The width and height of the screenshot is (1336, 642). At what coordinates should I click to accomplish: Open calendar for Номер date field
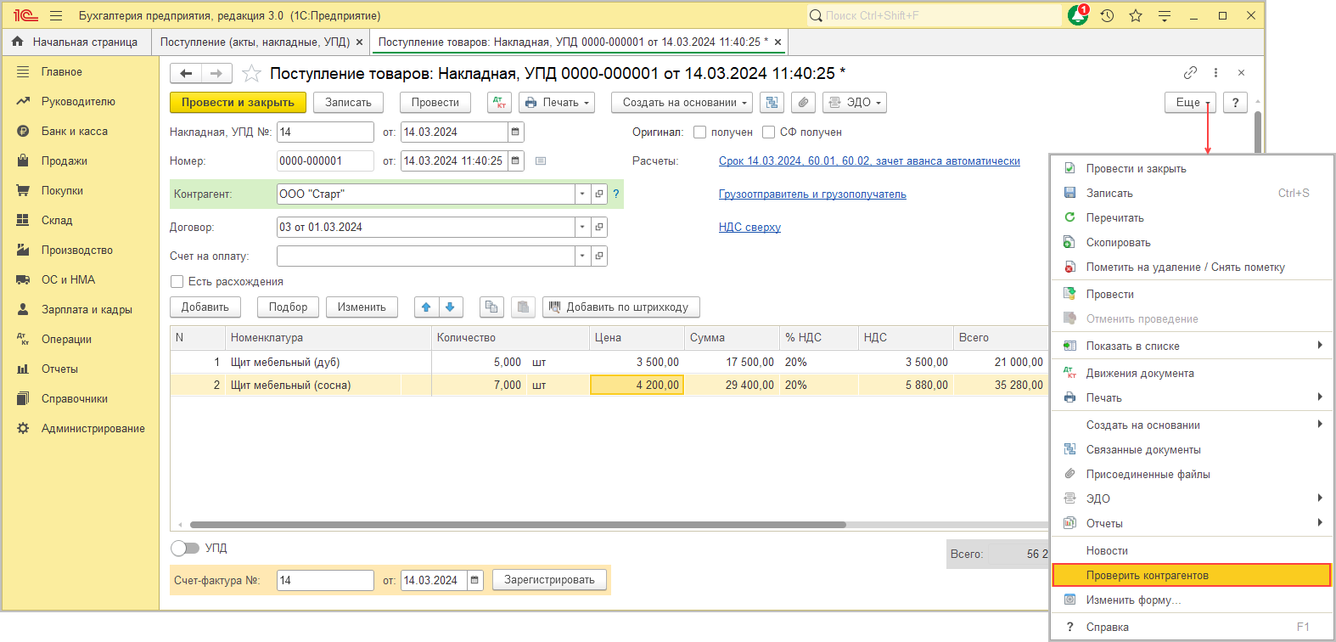coord(515,161)
